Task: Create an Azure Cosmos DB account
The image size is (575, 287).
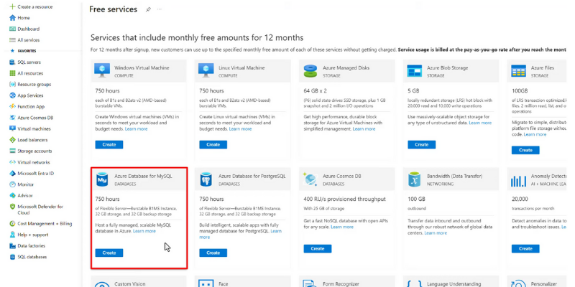Action: click(318, 248)
